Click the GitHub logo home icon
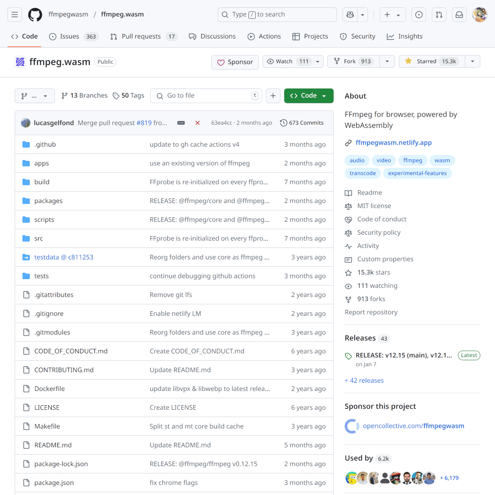This screenshot has width=495, height=495. (x=35, y=15)
